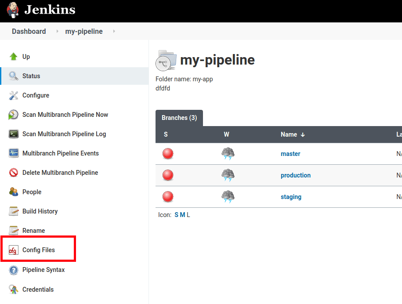Open Config Files via the cfg icon
402x304 pixels.
click(x=14, y=250)
